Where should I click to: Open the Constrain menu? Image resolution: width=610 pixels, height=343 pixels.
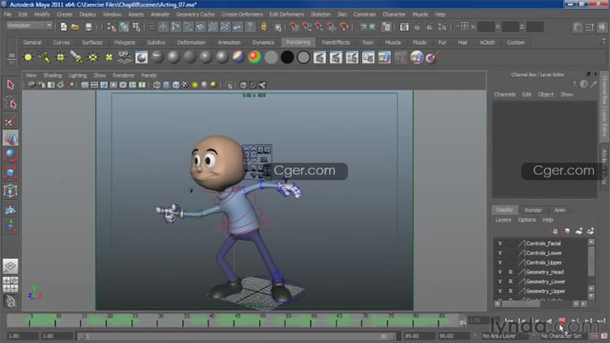365,15
